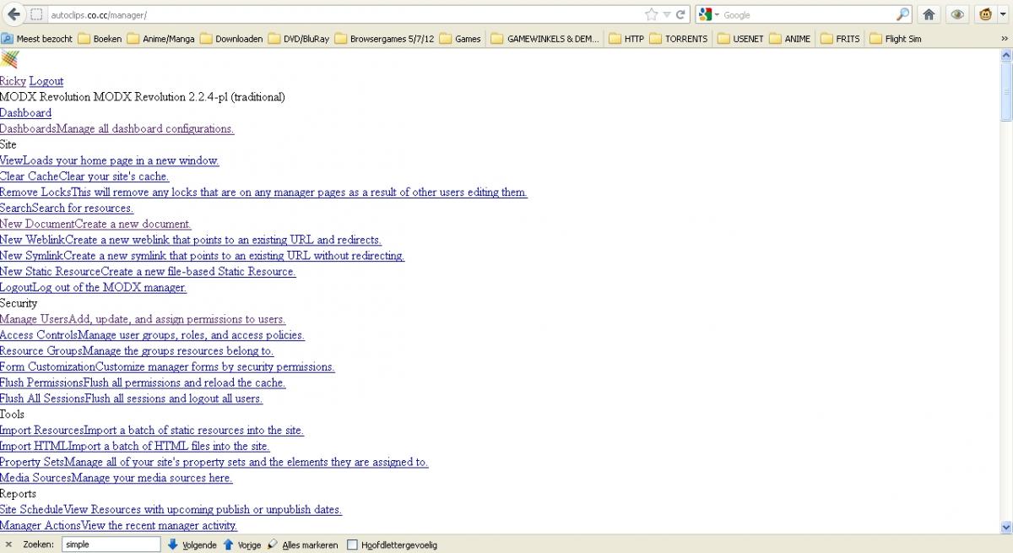Click the Google search engine icon

point(704,14)
